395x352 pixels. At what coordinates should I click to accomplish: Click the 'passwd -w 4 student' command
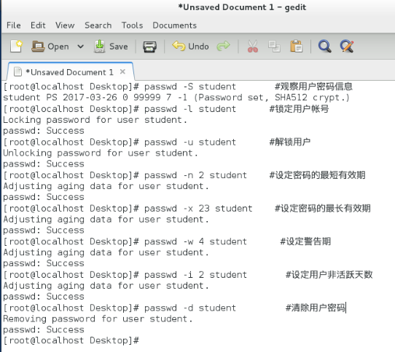click(x=195, y=241)
